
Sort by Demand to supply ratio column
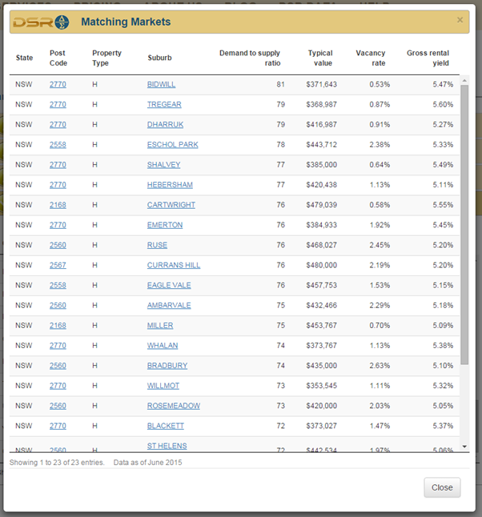[x=250, y=58]
